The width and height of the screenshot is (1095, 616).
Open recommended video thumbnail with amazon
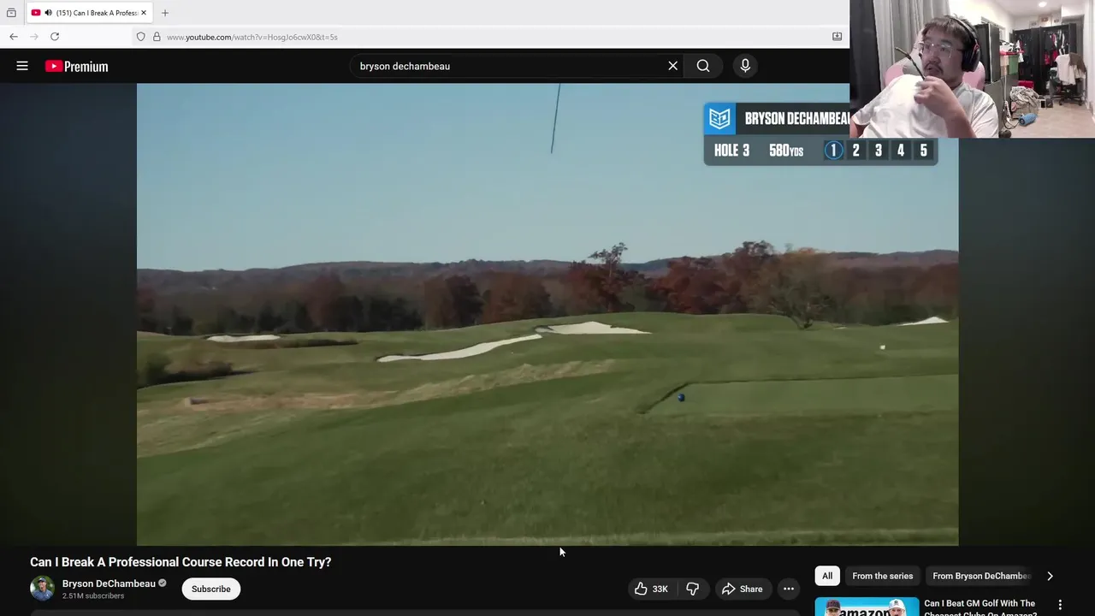click(x=867, y=607)
